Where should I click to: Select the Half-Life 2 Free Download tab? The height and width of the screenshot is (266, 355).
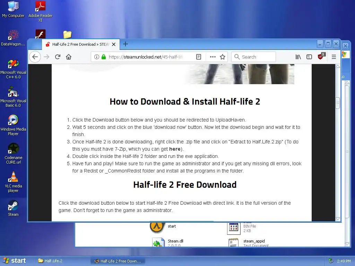pos(80,44)
